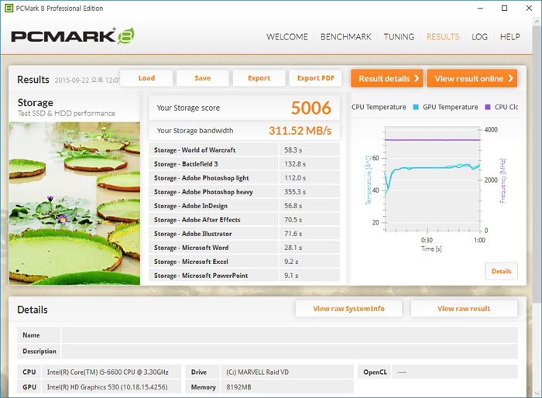Click View raw SystemInfo
Image resolution: width=542 pixels, height=398 pixels.
pyautogui.click(x=348, y=308)
